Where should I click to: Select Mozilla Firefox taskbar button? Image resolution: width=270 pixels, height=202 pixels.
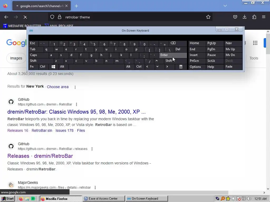coord(61,199)
